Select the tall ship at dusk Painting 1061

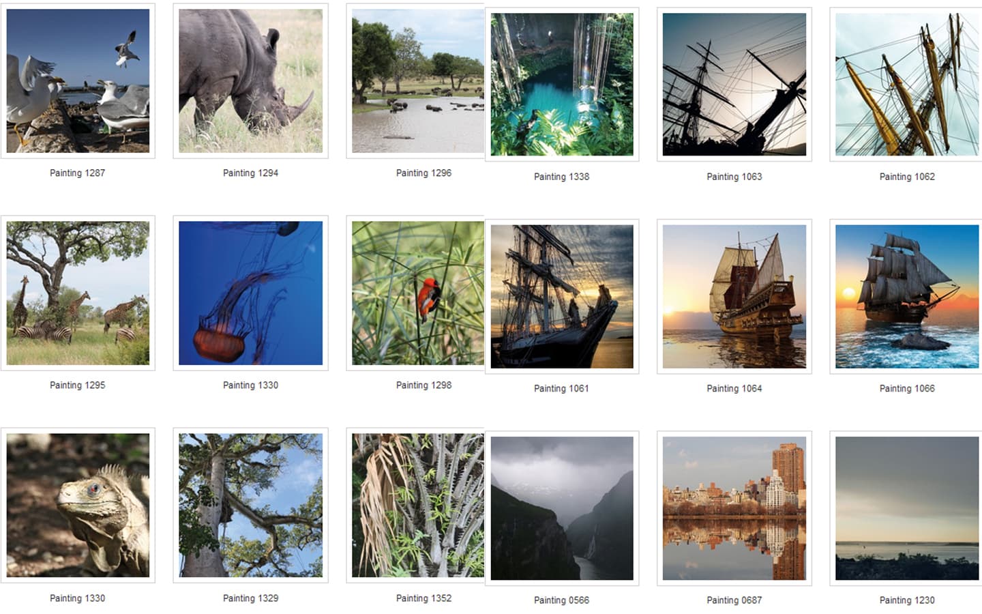(x=562, y=297)
